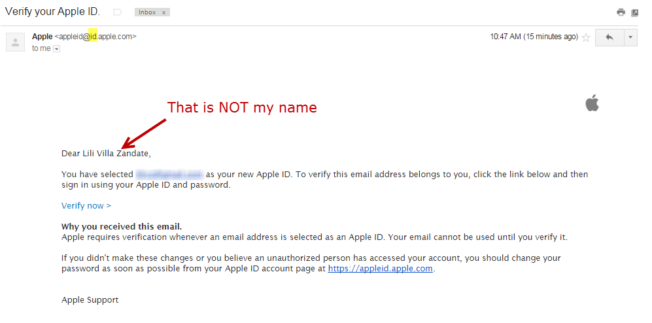Viewport: 652px width, 323px height.
Task: Click the sender avatar icon
Action: pos(16,42)
